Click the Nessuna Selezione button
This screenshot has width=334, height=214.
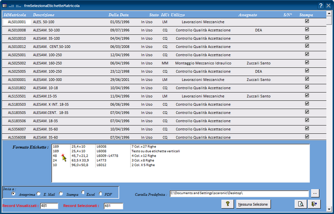[253, 204]
